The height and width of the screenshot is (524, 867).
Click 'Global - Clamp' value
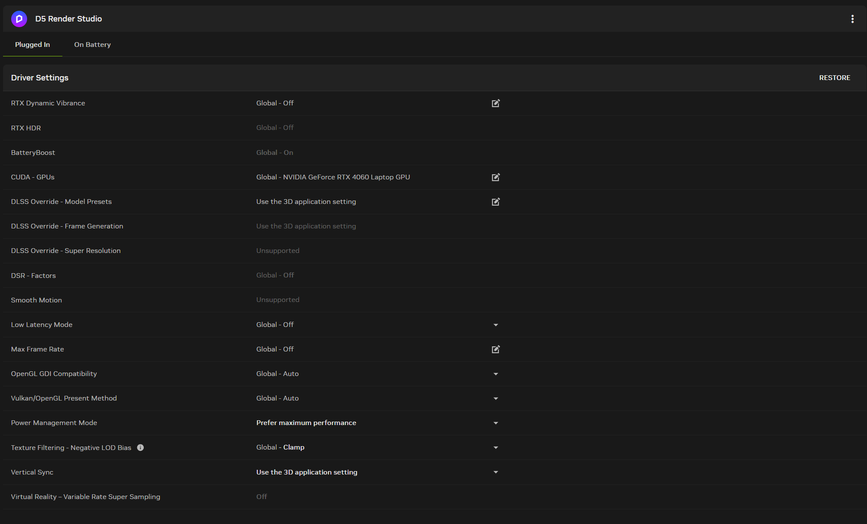pos(280,447)
